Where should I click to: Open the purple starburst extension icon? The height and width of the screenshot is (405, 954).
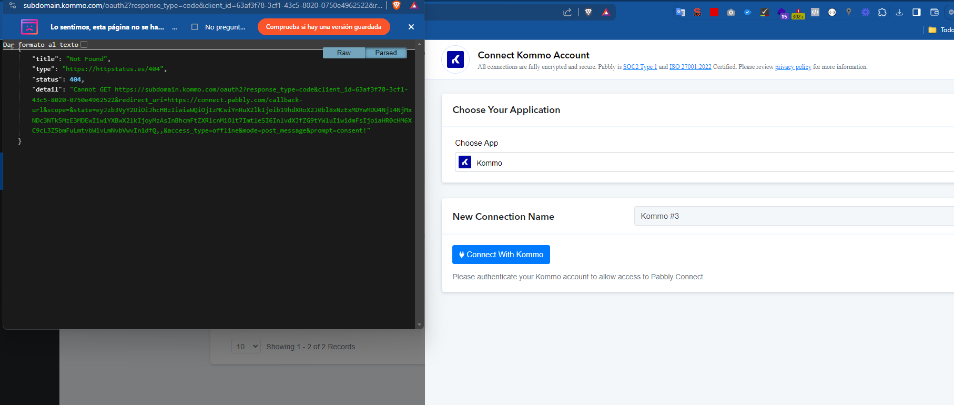point(866,12)
